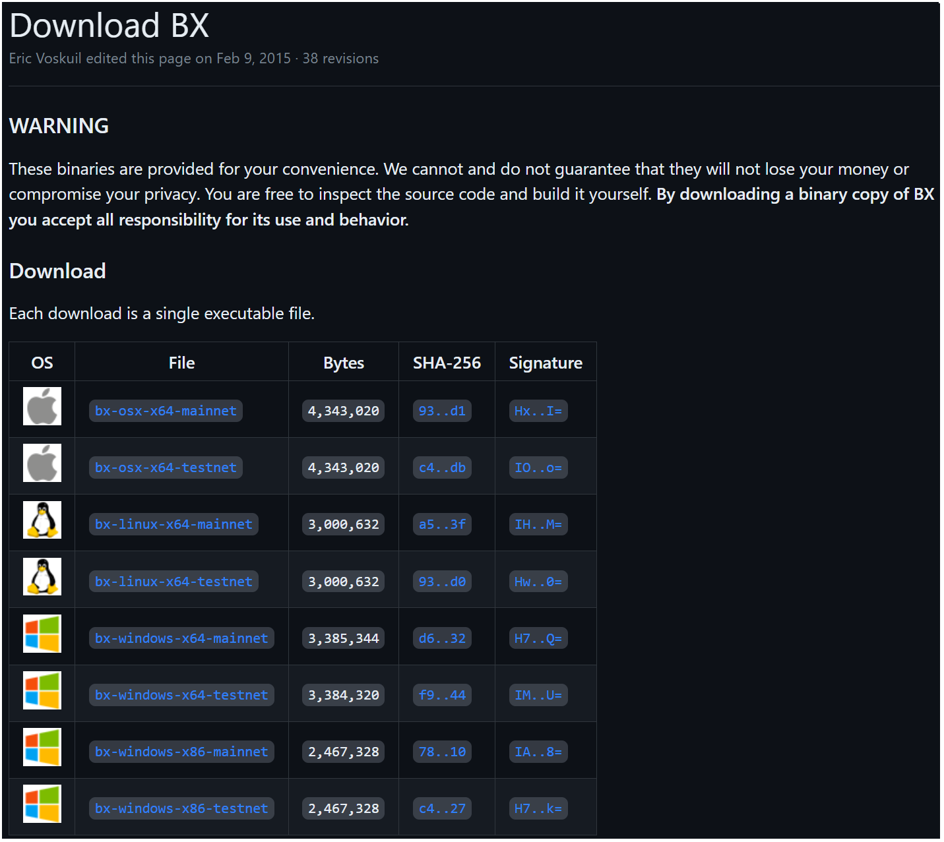Click bytes value in bx-osx-x64-mainnet row
The image size is (944, 842).
pyautogui.click(x=344, y=411)
